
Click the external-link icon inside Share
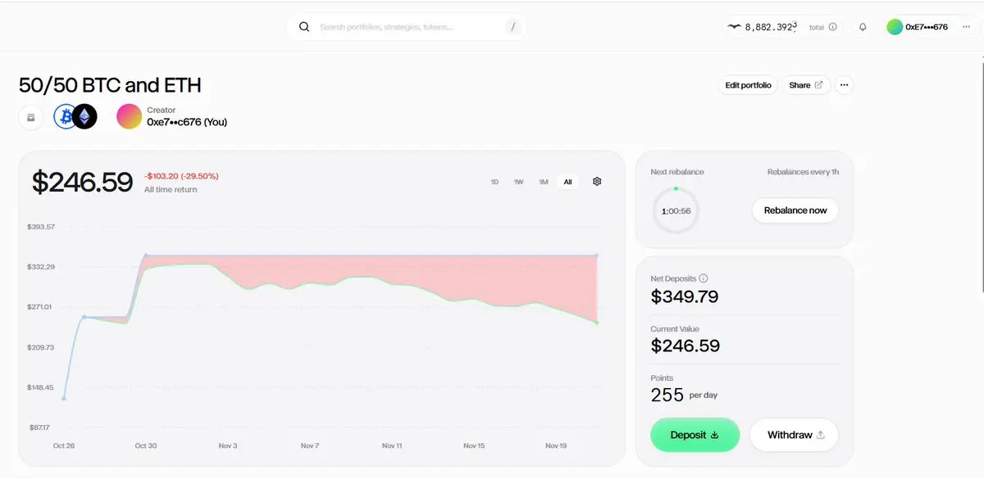(818, 85)
